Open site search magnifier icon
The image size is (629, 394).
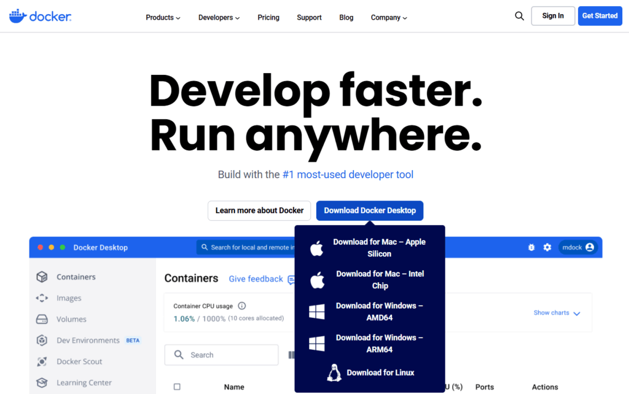pos(519,16)
